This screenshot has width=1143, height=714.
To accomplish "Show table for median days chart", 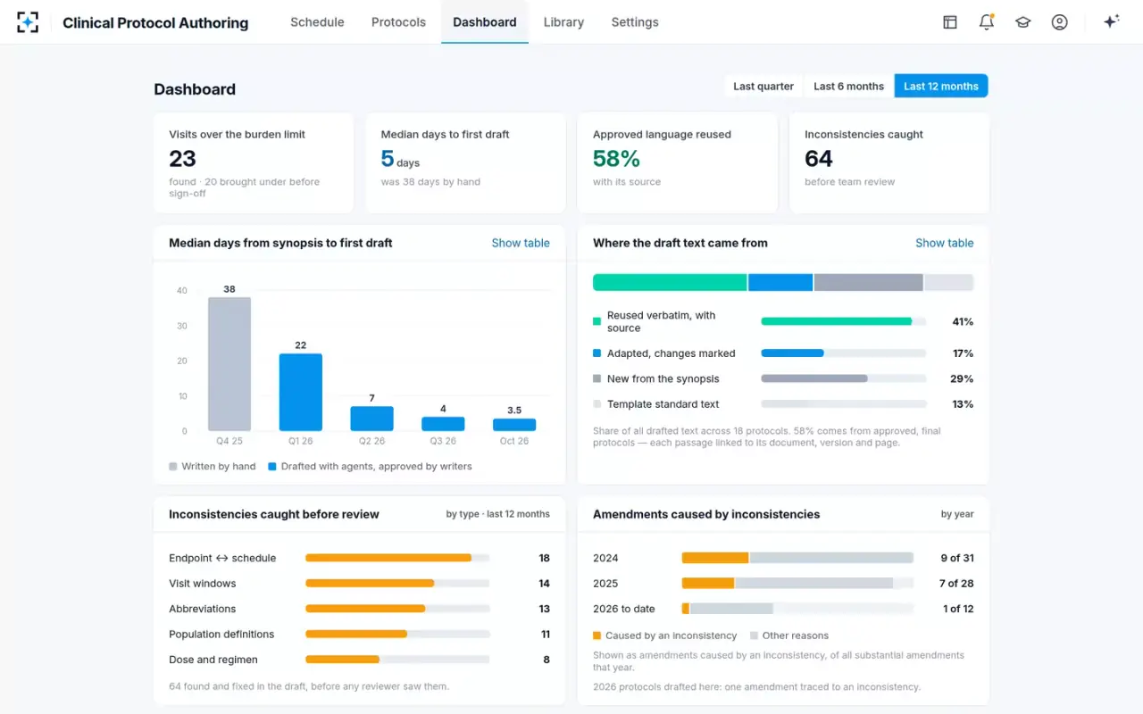I will click(521, 243).
